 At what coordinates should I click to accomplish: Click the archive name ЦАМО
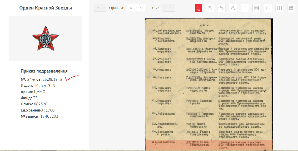[39, 92]
